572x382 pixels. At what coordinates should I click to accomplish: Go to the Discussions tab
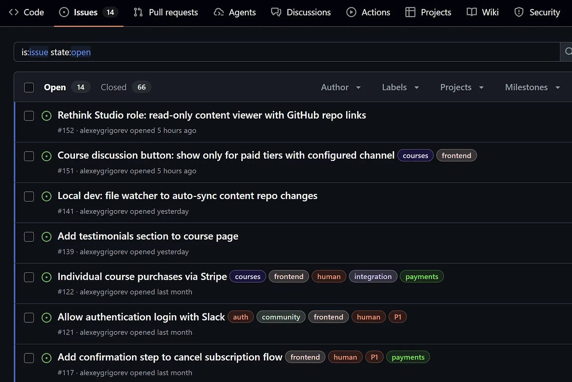point(301,12)
